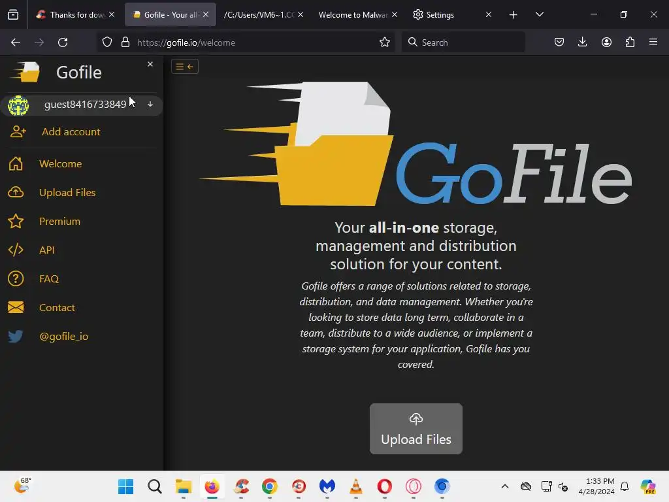Screen dimensions: 669x502
Task: Open Upload Files from the sidebar
Action: pos(67,193)
